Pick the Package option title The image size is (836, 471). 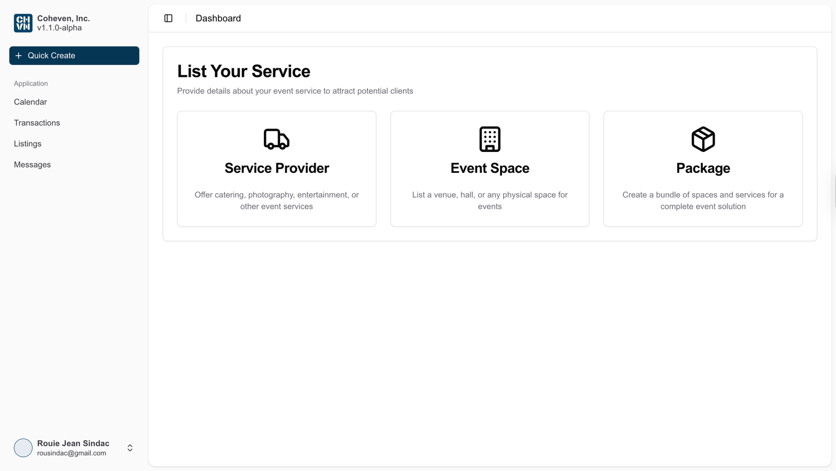(x=703, y=168)
